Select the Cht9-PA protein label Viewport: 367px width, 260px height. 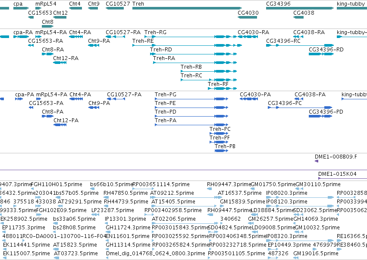pyautogui.click(x=99, y=103)
